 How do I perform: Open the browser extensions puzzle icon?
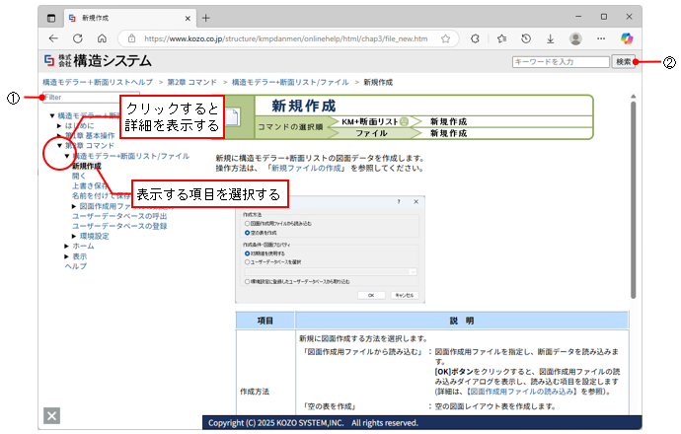coord(476,38)
